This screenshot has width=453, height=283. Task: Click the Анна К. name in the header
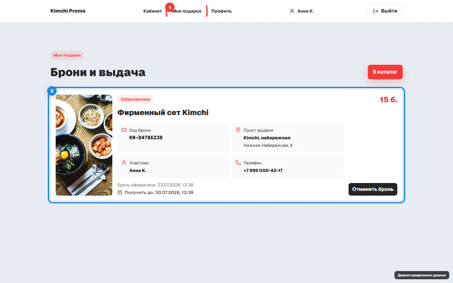point(305,11)
